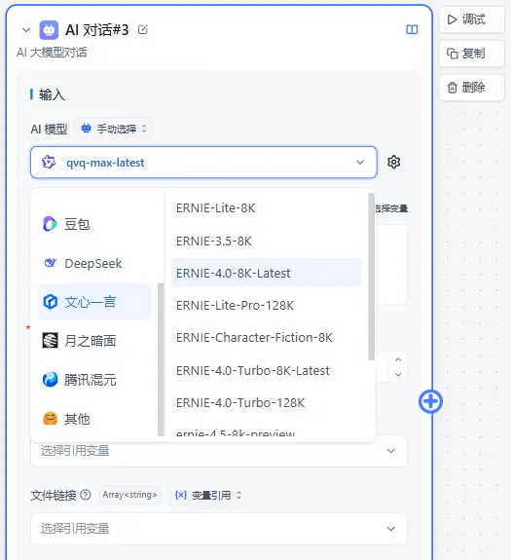Choose ERNIE-4.0-Turbo-8K-Latest model
This screenshot has height=560, width=511.
click(267, 370)
